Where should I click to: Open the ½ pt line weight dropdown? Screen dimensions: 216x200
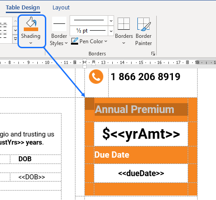coord(111,31)
